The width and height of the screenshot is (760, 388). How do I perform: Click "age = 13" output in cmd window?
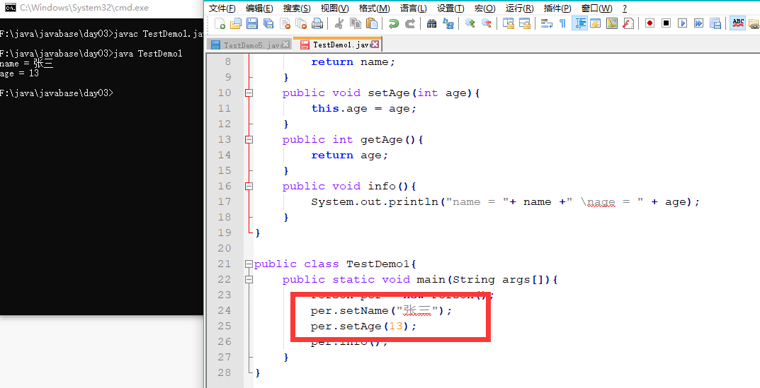[x=19, y=73]
